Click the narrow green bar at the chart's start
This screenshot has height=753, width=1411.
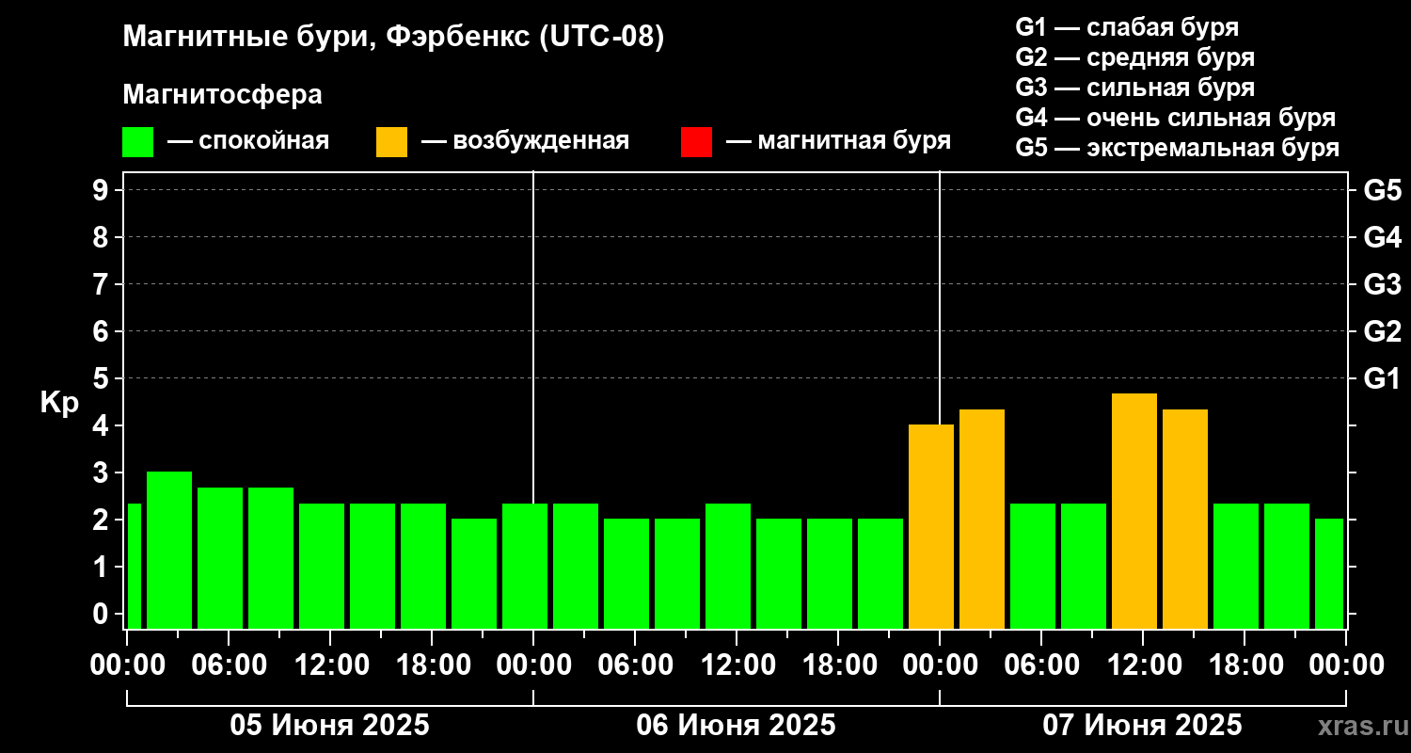[134, 566]
